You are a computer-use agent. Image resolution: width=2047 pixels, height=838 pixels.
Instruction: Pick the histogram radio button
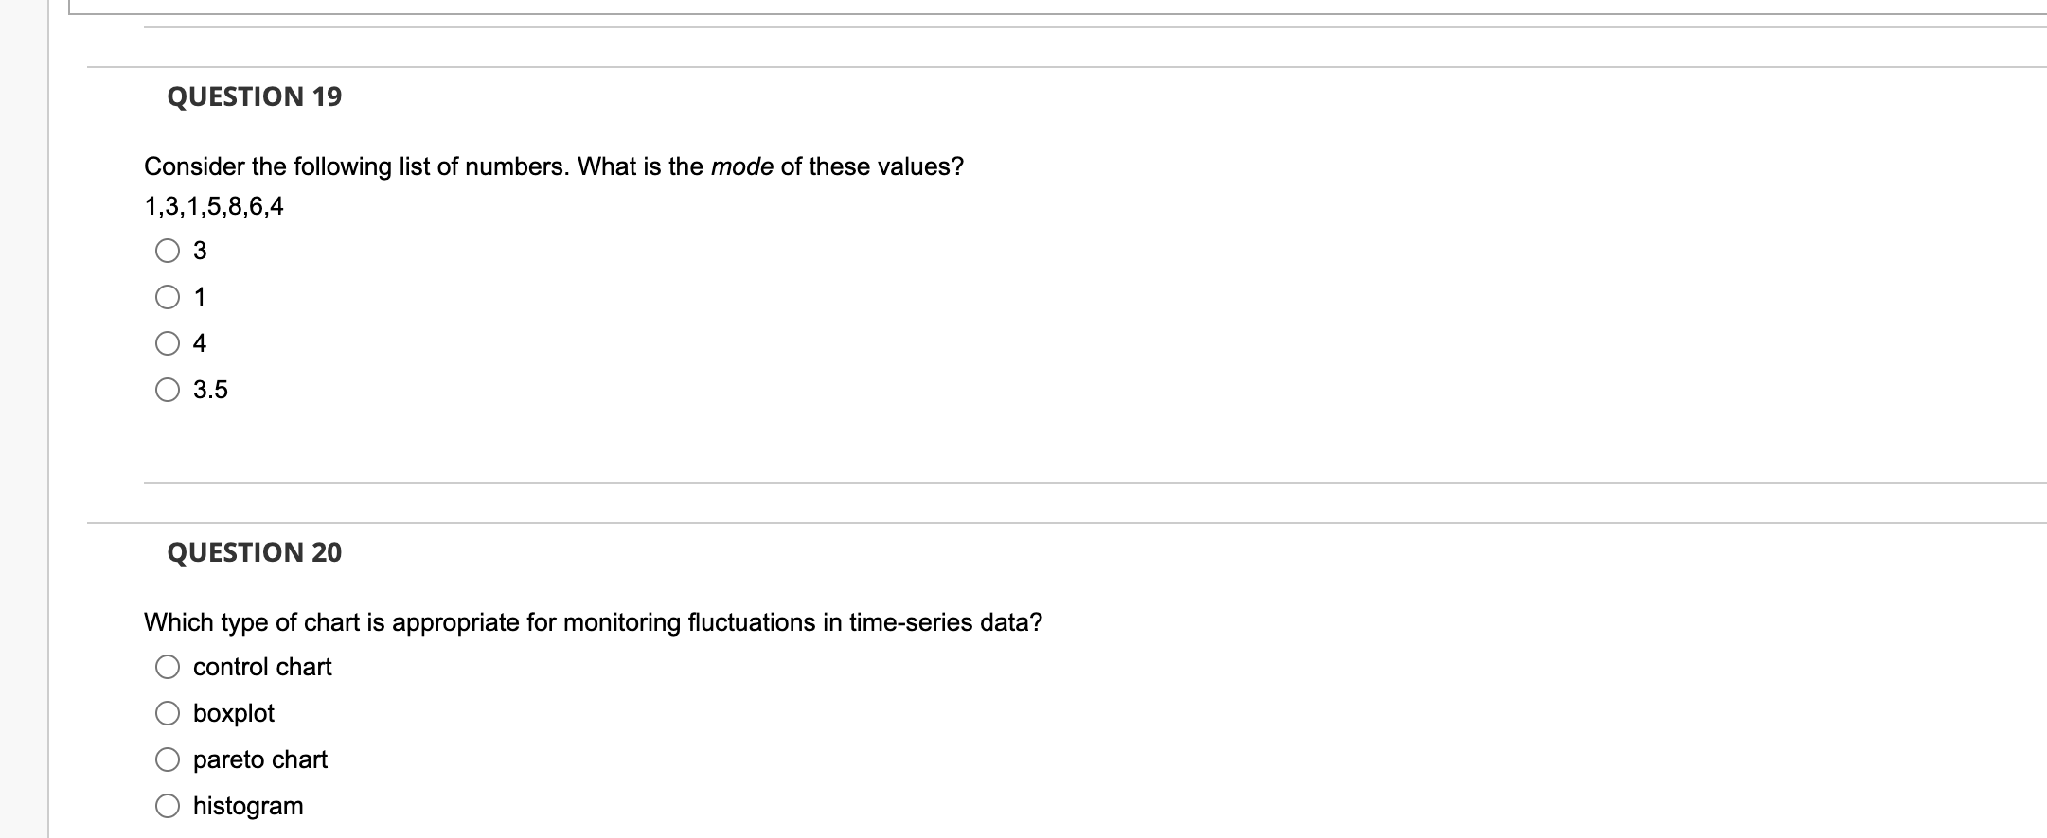168,806
